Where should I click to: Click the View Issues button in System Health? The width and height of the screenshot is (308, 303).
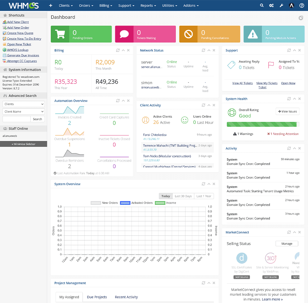point(287,111)
